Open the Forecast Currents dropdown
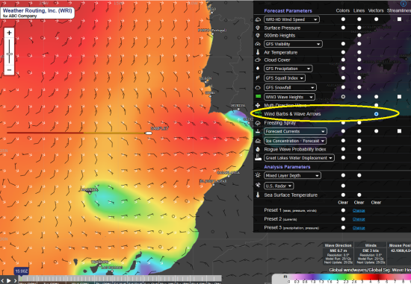 pyautogui.click(x=295, y=131)
